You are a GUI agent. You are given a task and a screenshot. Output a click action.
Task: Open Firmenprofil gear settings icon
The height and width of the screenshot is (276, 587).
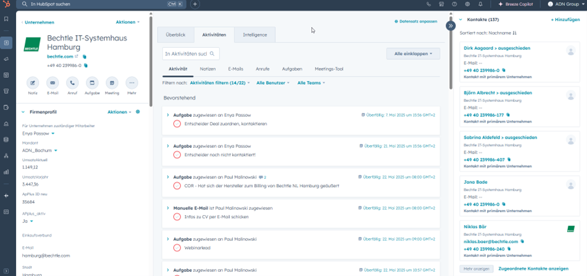(x=138, y=112)
